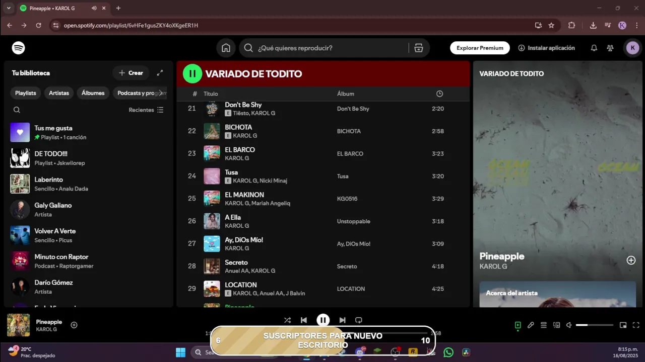Open the Windows Start menu
Screen dimensions: 645x362
click(x=180, y=352)
